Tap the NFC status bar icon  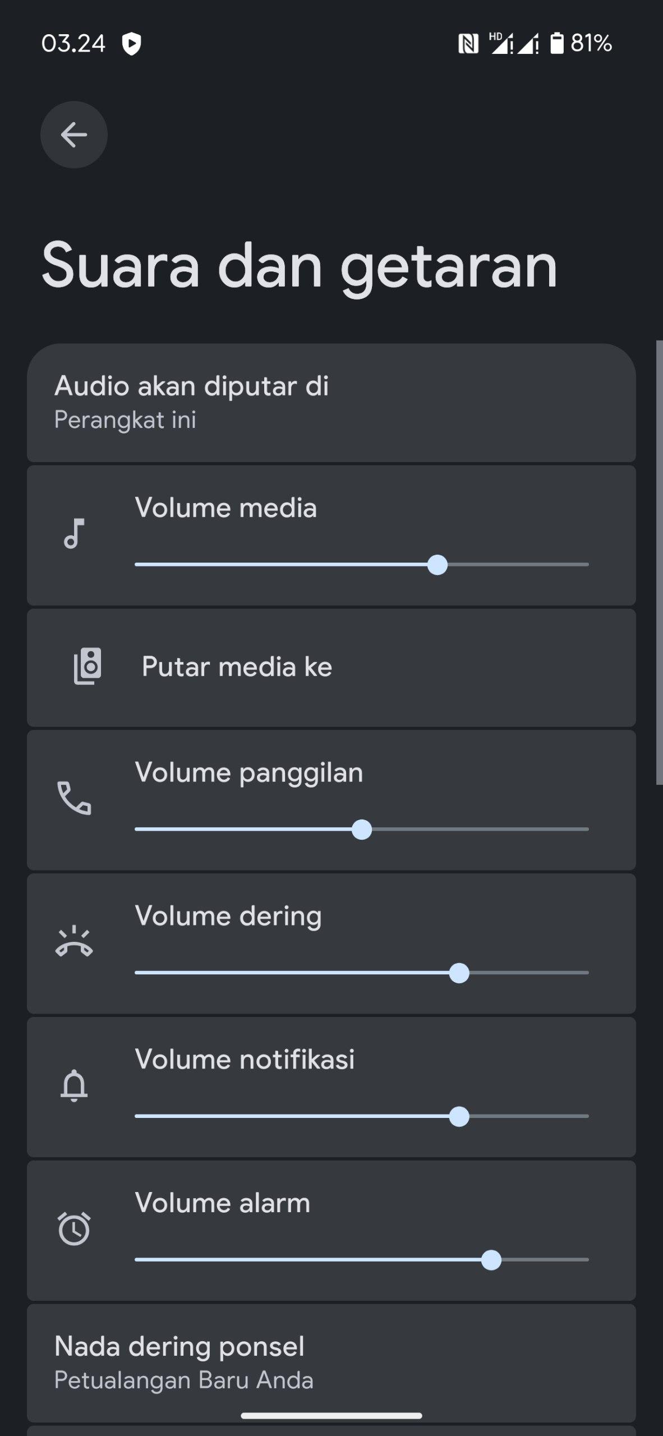click(x=468, y=43)
